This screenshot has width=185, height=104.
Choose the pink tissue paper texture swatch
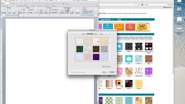click(x=88, y=57)
